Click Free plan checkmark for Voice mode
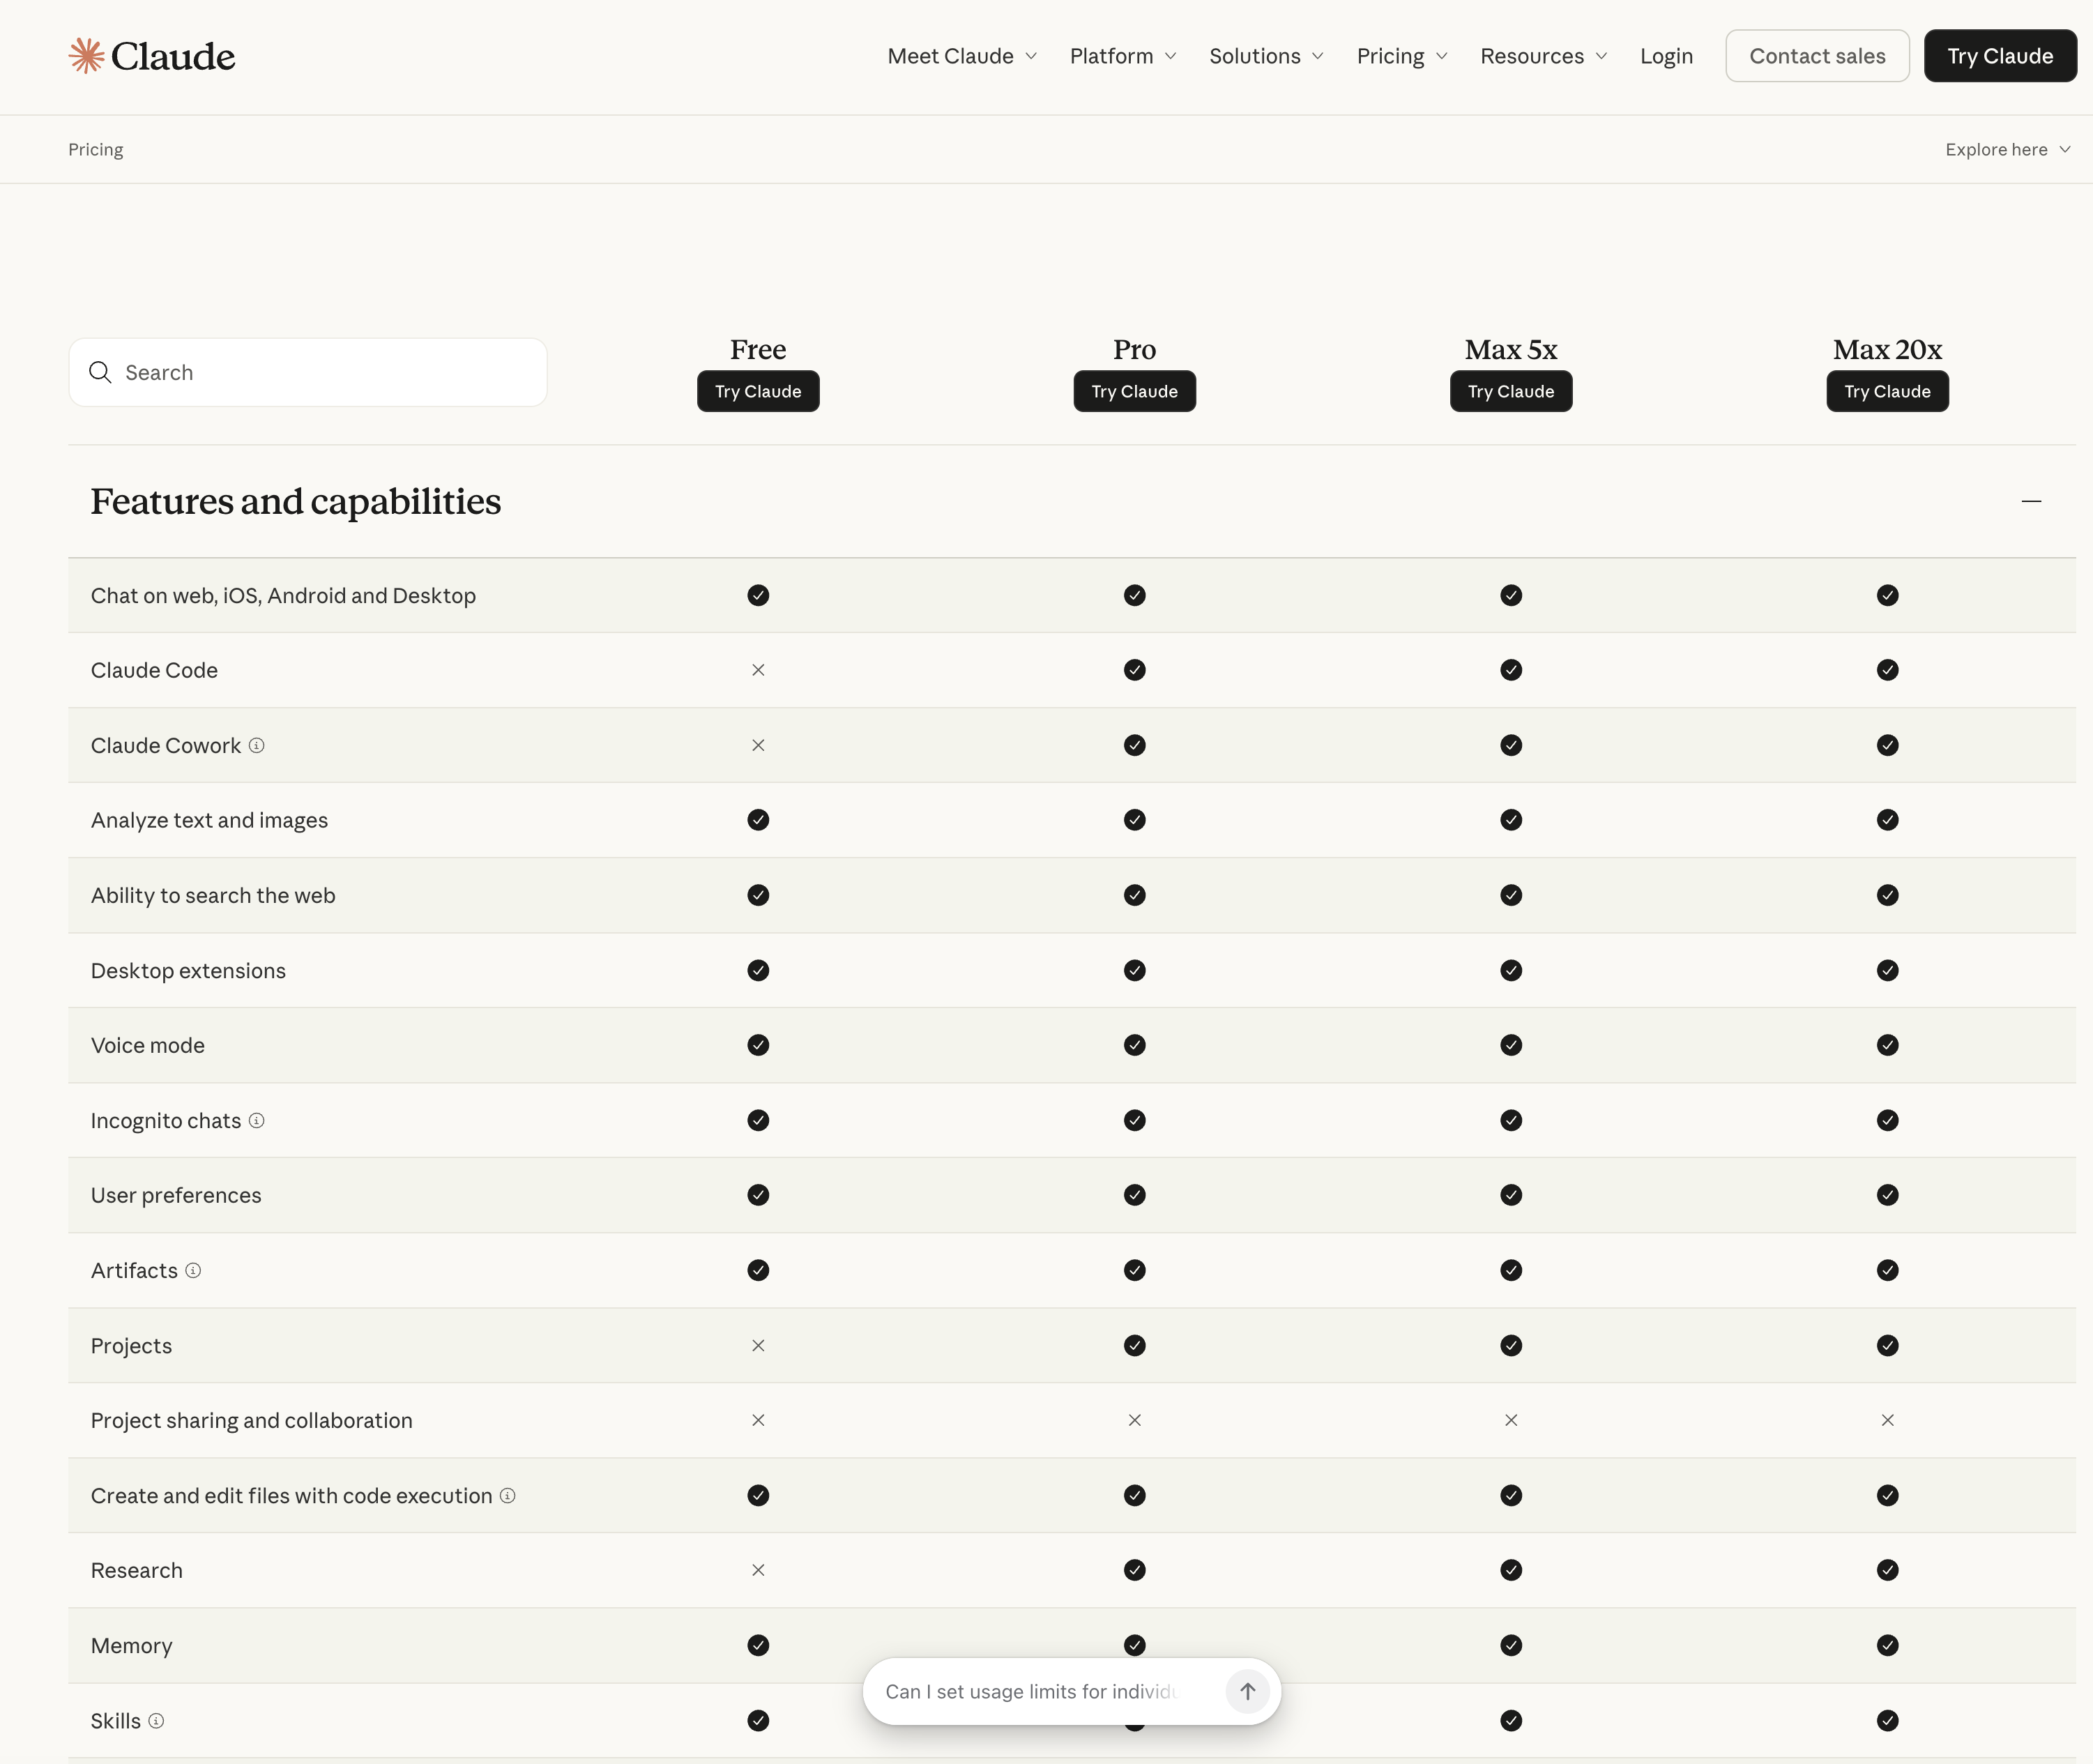 (758, 1045)
